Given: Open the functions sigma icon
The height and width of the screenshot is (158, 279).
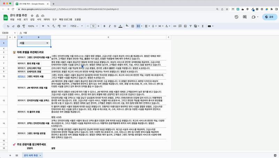Looking at the screenshot, I should click(x=203, y=26).
